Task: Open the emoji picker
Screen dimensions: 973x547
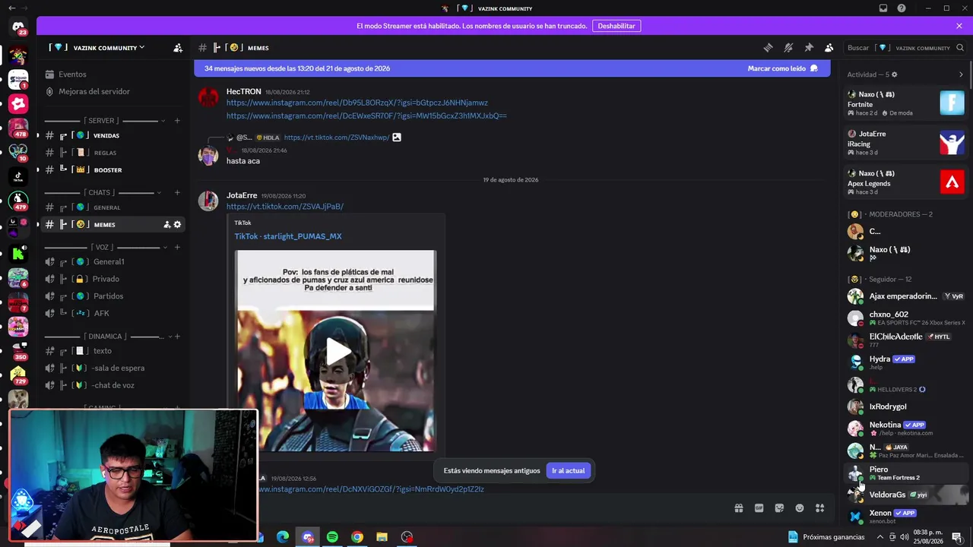Action: pos(800,508)
